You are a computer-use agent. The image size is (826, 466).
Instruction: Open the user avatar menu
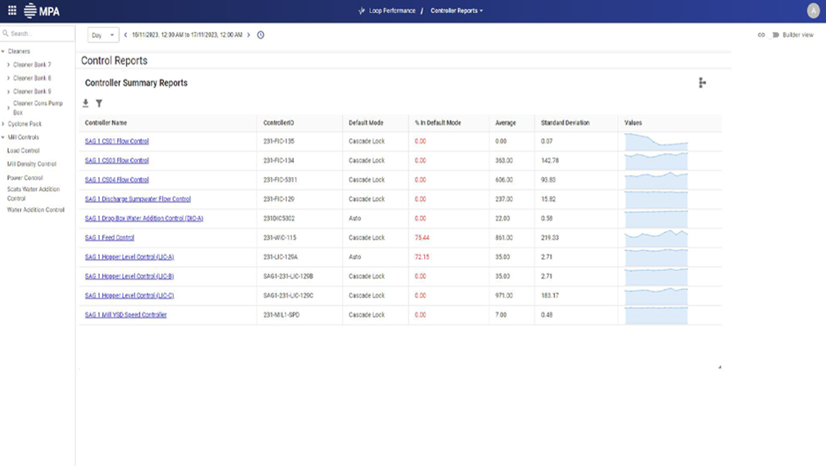[813, 10]
